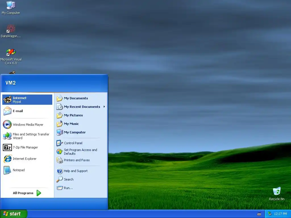
Task: Click the Internet Mypal menu label
Action: pyautogui.click(x=20, y=100)
